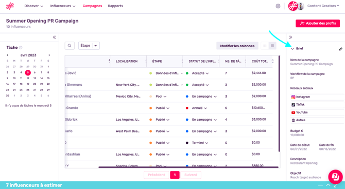The height and width of the screenshot is (189, 345).
Task: Click the Summer Opening PR Campaign title
Action: click(42, 21)
